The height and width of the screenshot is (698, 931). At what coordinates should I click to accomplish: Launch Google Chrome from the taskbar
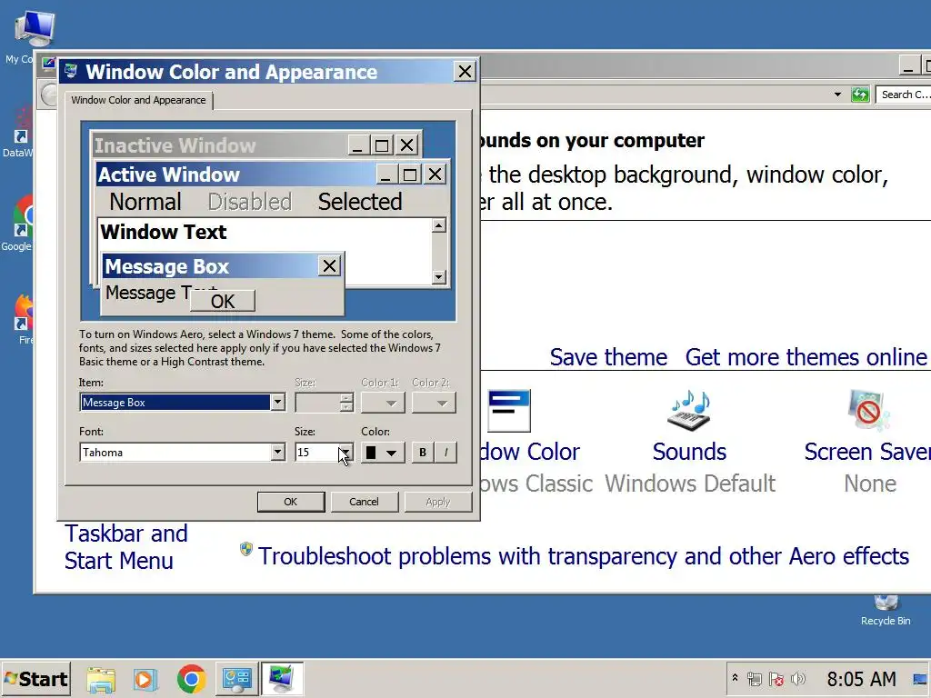[x=191, y=679]
